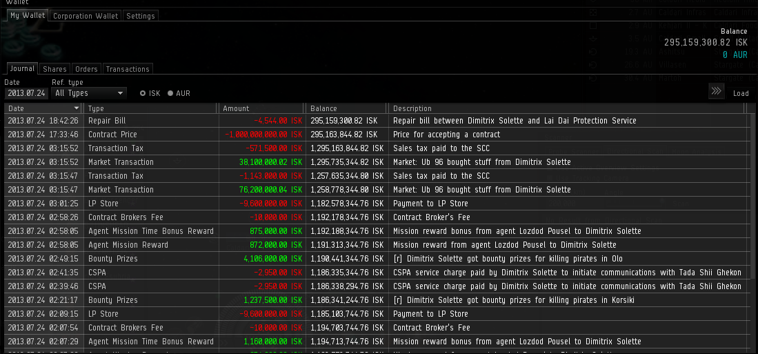Select the Bounty Prizes in Olo row
The width and height of the screenshot is (758, 354).
pyautogui.click(x=379, y=259)
